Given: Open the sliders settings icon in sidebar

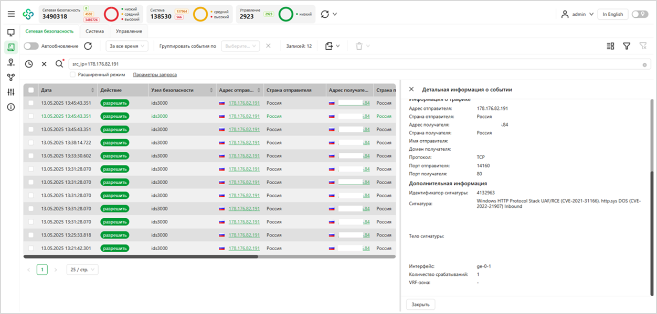Looking at the screenshot, I should (10, 92).
